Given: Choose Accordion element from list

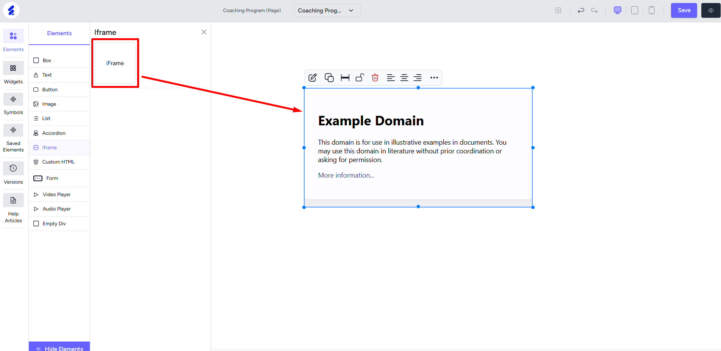Looking at the screenshot, I should 59,133.
